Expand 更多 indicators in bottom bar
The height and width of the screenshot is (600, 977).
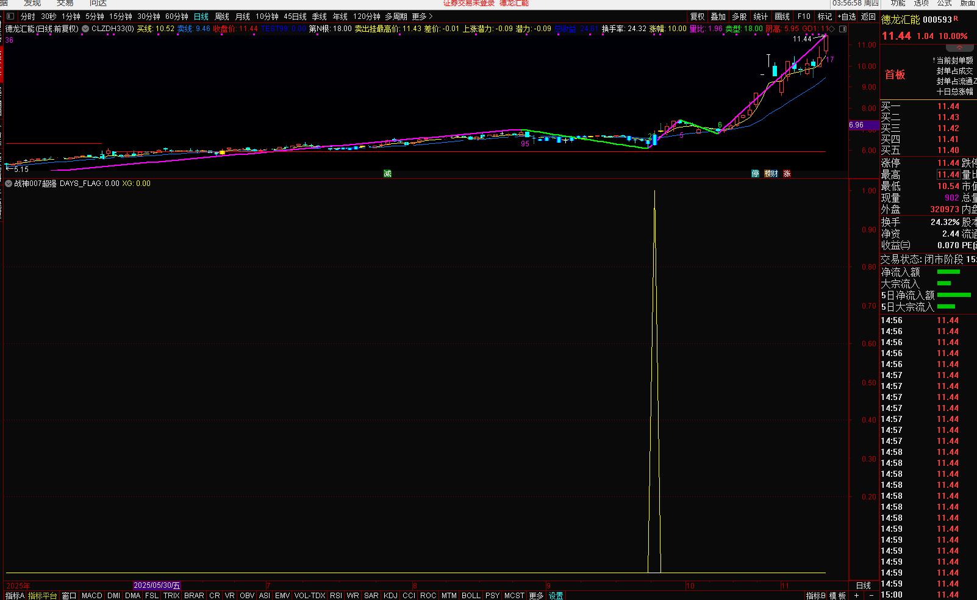(x=535, y=596)
